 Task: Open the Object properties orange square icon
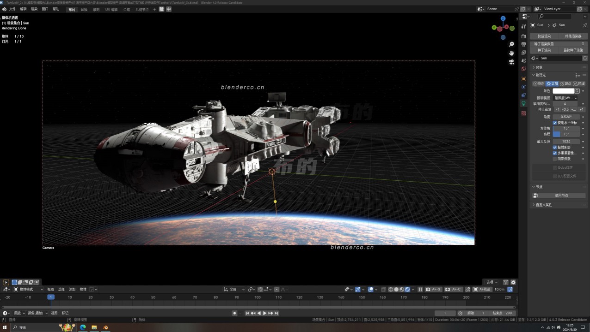[523, 79]
